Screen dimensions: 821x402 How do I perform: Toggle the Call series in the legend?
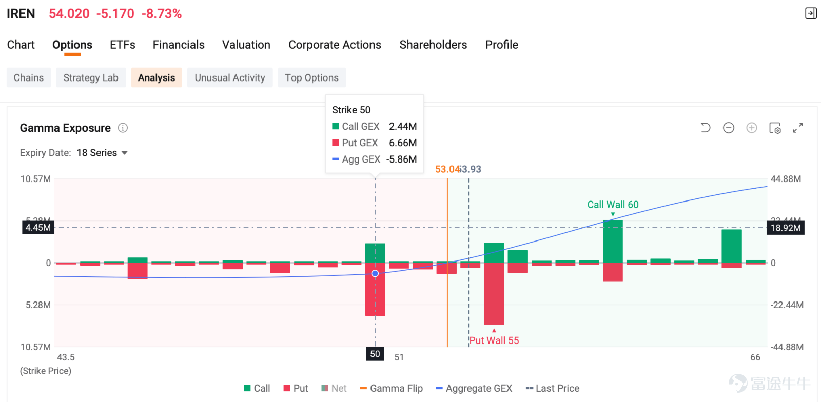pyautogui.click(x=257, y=388)
